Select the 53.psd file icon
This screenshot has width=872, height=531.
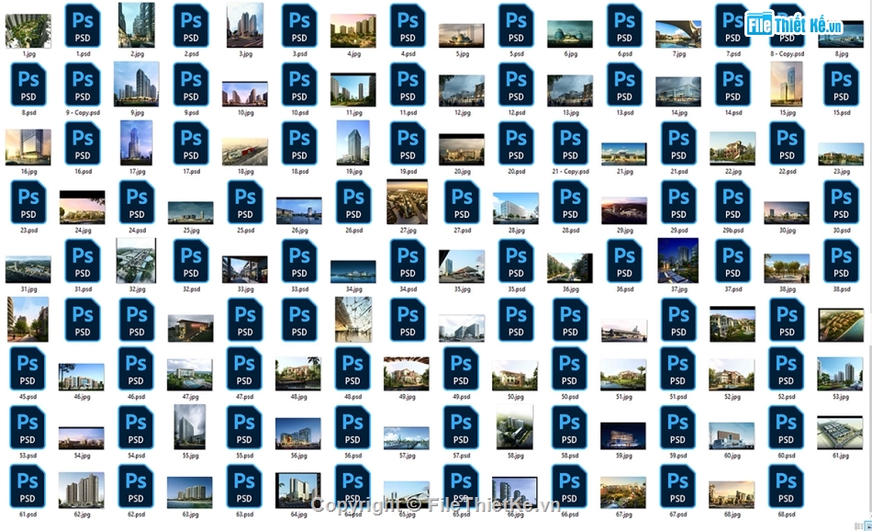[28, 427]
